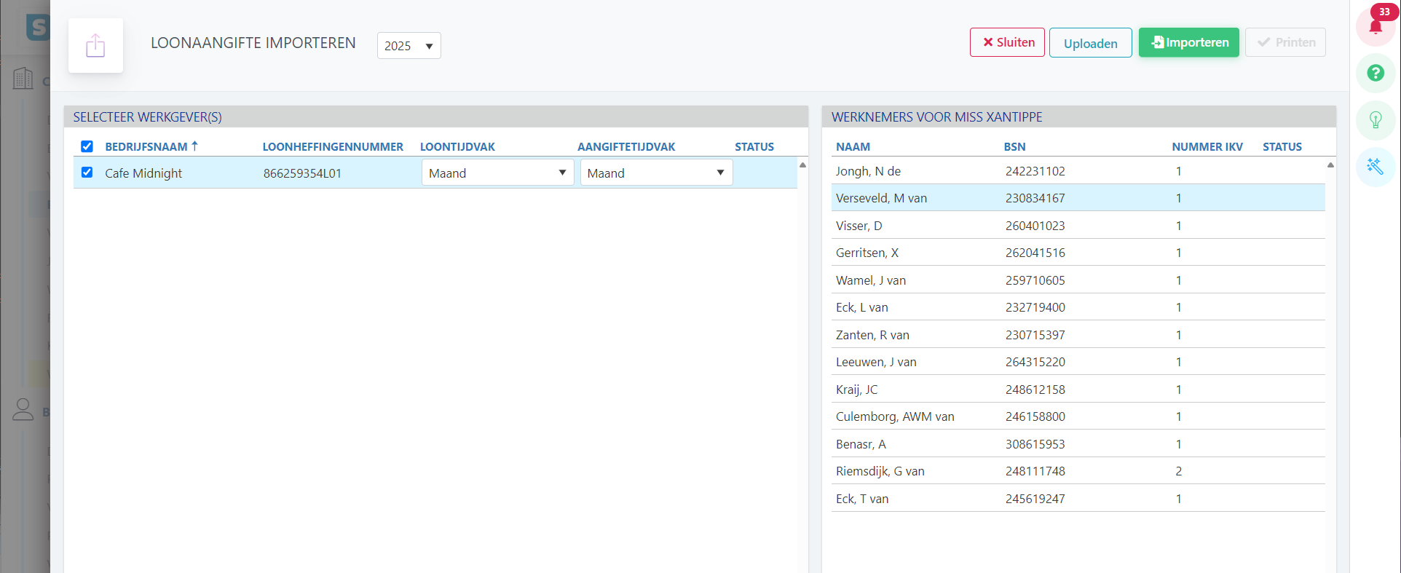Select employee Zanten, R van
This screenshot has height=573, width=1401.
pos(872,335)
